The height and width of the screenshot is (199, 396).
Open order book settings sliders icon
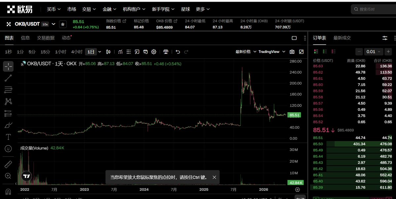point(385,38)
